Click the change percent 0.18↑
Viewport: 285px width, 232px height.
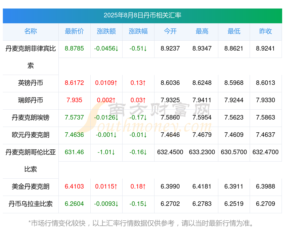pyautogui.click(x=138, y=187)
